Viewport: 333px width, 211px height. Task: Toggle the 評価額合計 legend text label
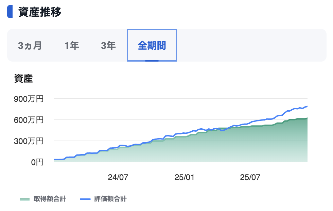(x=110, y=199)
